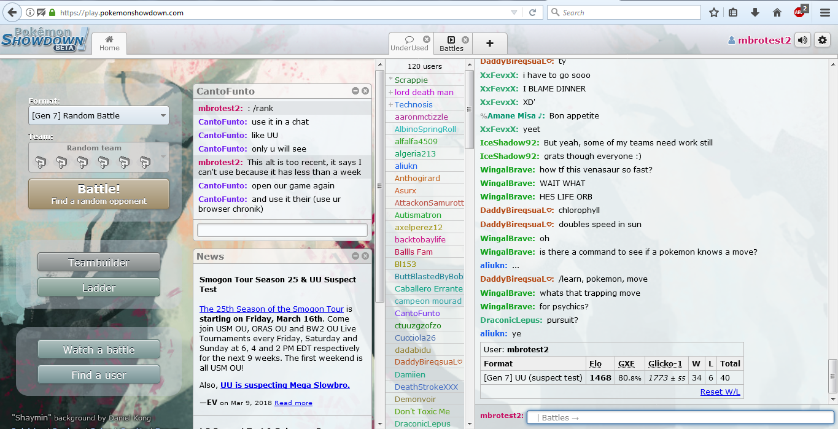Click the Reset W/L link
838x429 pixels.
[720, 392]
